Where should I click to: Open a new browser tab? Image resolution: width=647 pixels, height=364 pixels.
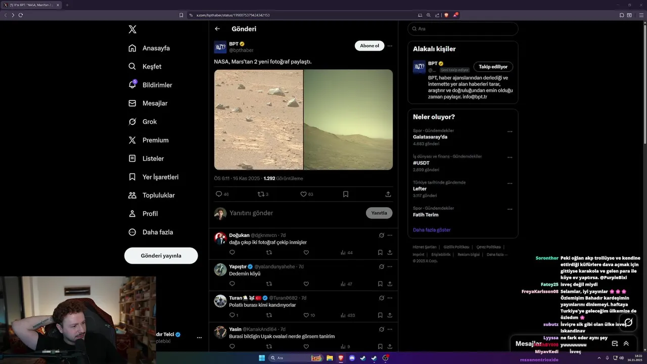point(67,5)
